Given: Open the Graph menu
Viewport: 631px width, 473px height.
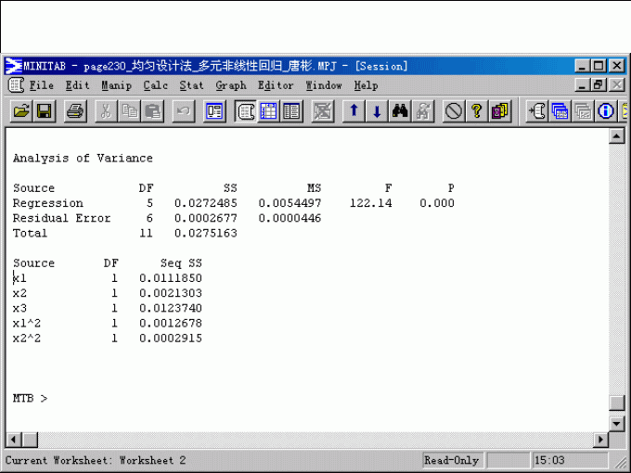Looking at the screenshot, I should pyautogui.click(x=230, y=85).
